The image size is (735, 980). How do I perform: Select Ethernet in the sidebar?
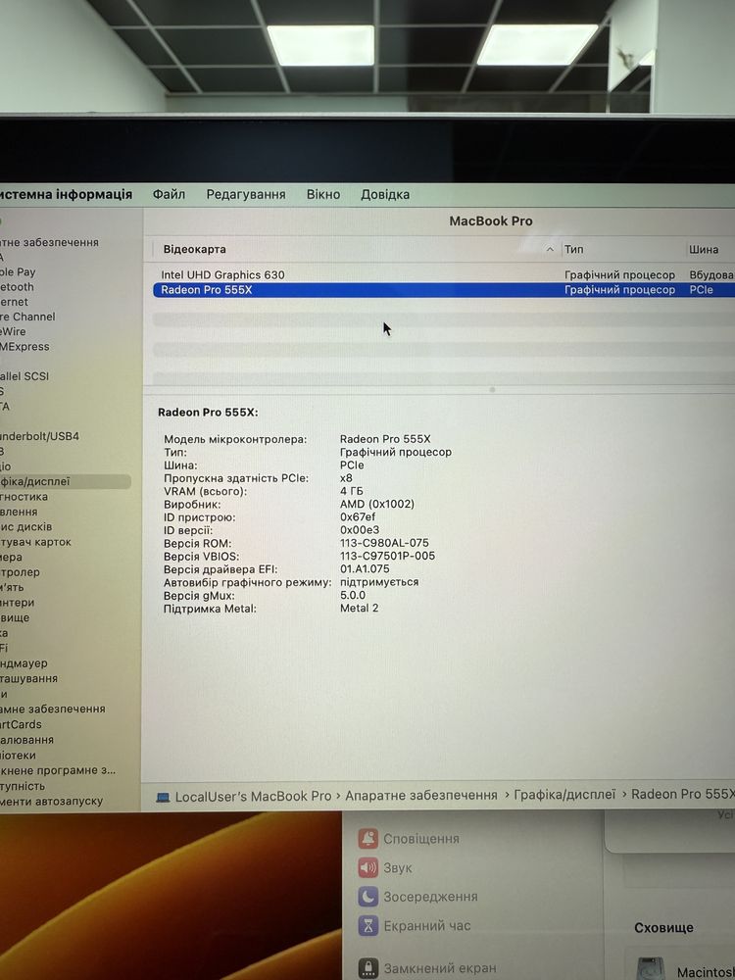14,302
